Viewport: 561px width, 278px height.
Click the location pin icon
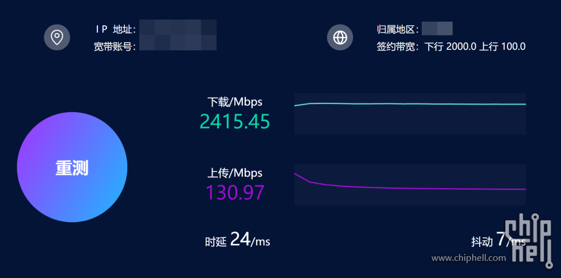(57, 37)
